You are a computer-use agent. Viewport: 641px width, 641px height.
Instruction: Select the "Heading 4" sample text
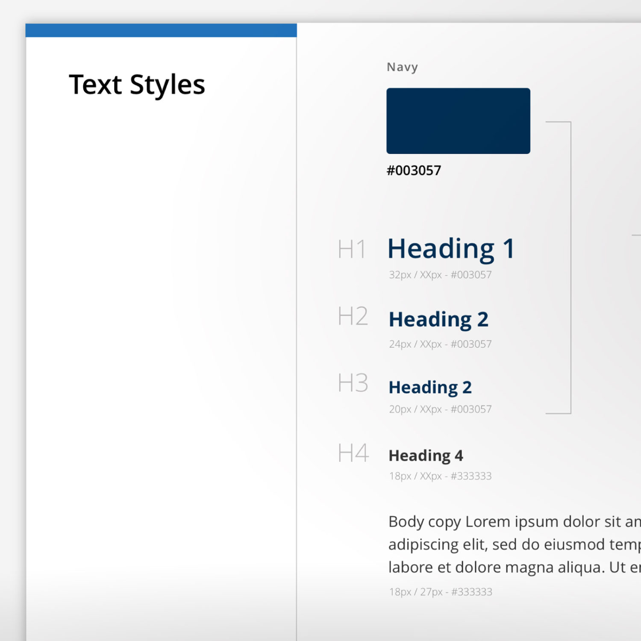click(426, 456)
